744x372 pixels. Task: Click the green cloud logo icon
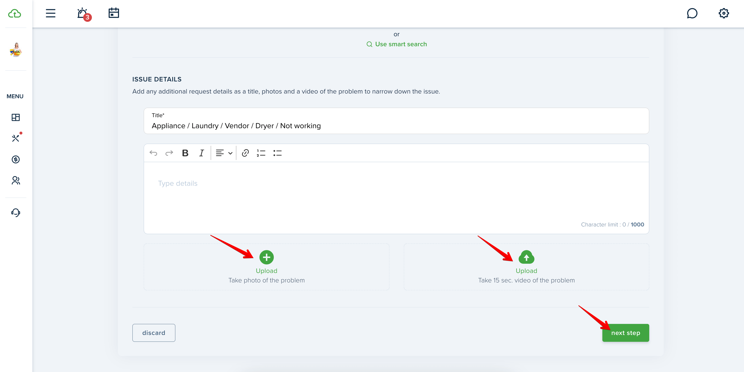[x=15, y=14]
